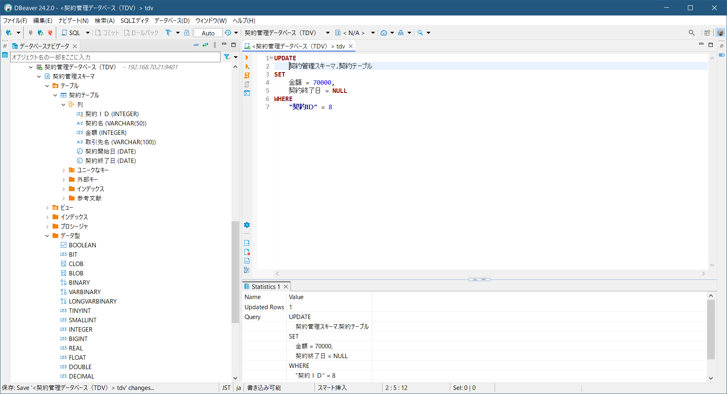
Task: Execute SQL statement with orange arrow icon
Action: tap(247, 57)
